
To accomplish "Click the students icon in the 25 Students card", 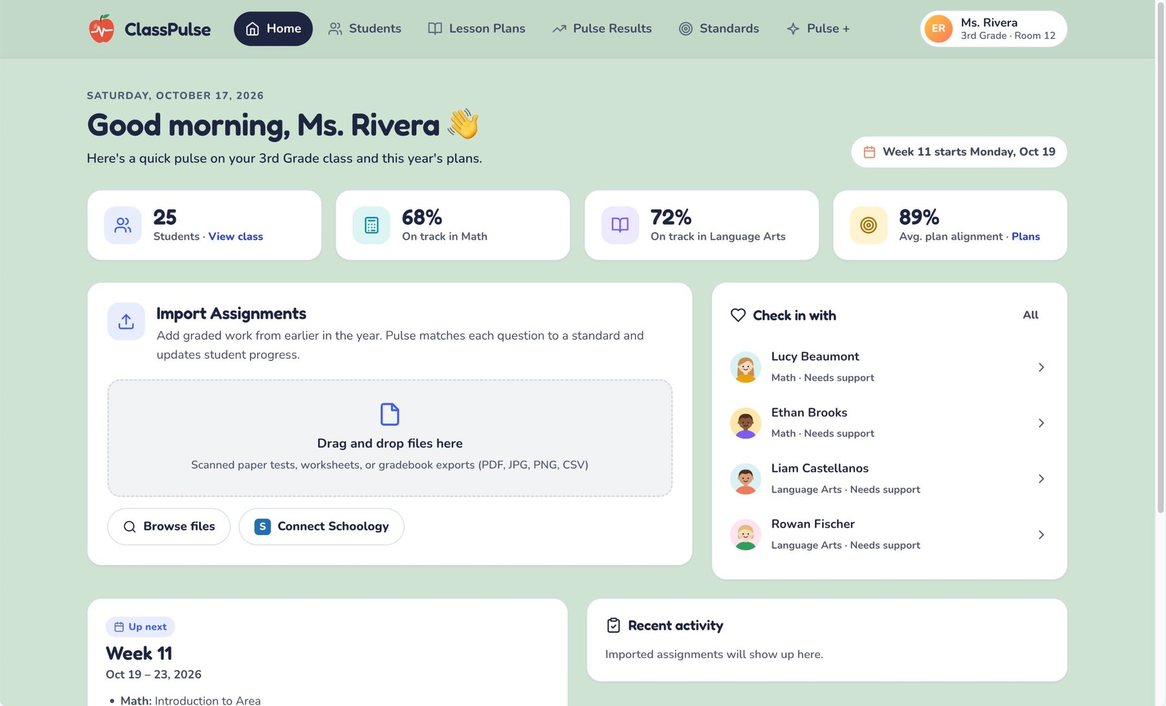I will coord(122,225).
